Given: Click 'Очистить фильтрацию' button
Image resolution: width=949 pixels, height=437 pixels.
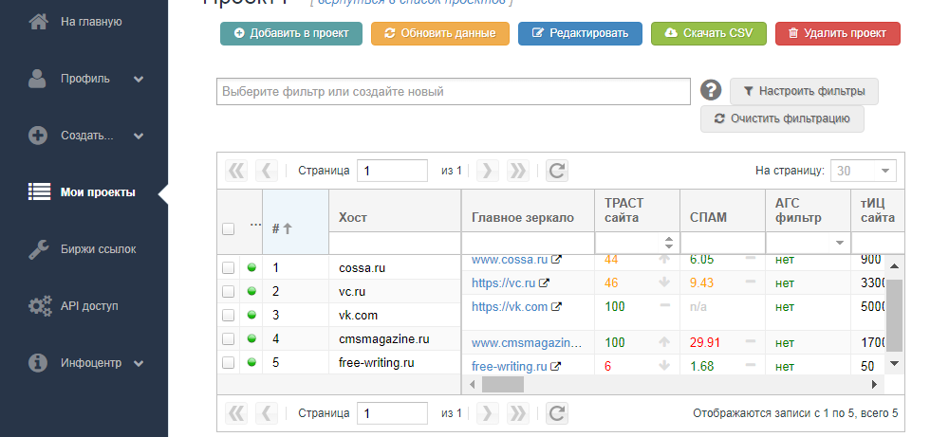Looking at the screenshot, I should (x=782, y=118).
